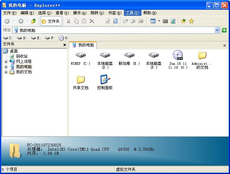Open Search with the magnifier icon
This screenshot has height=174, width=230.
click(x=115, y=21)
